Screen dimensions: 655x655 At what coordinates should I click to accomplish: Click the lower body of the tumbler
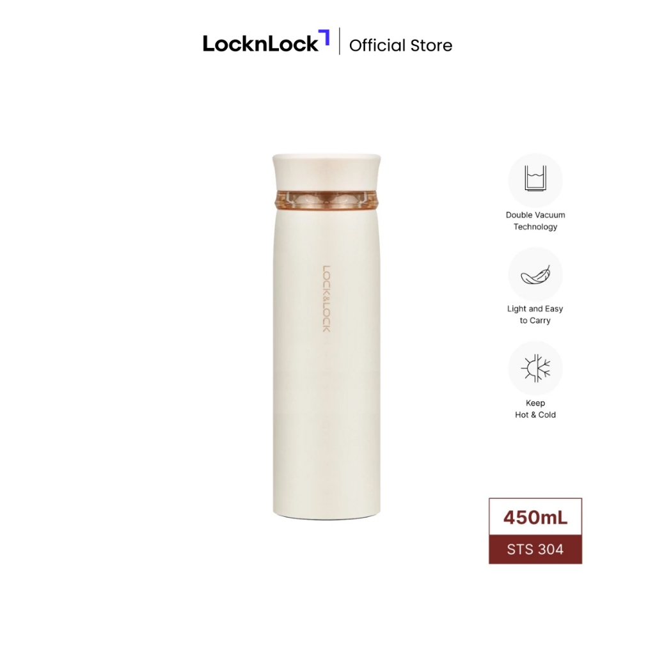pos(327,439)
